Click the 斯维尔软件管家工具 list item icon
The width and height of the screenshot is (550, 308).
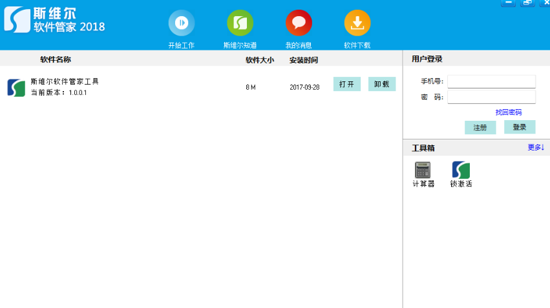(16, 87)
